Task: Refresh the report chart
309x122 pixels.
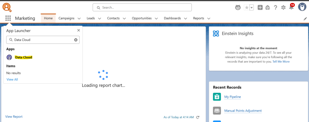Action: point(198,117)
